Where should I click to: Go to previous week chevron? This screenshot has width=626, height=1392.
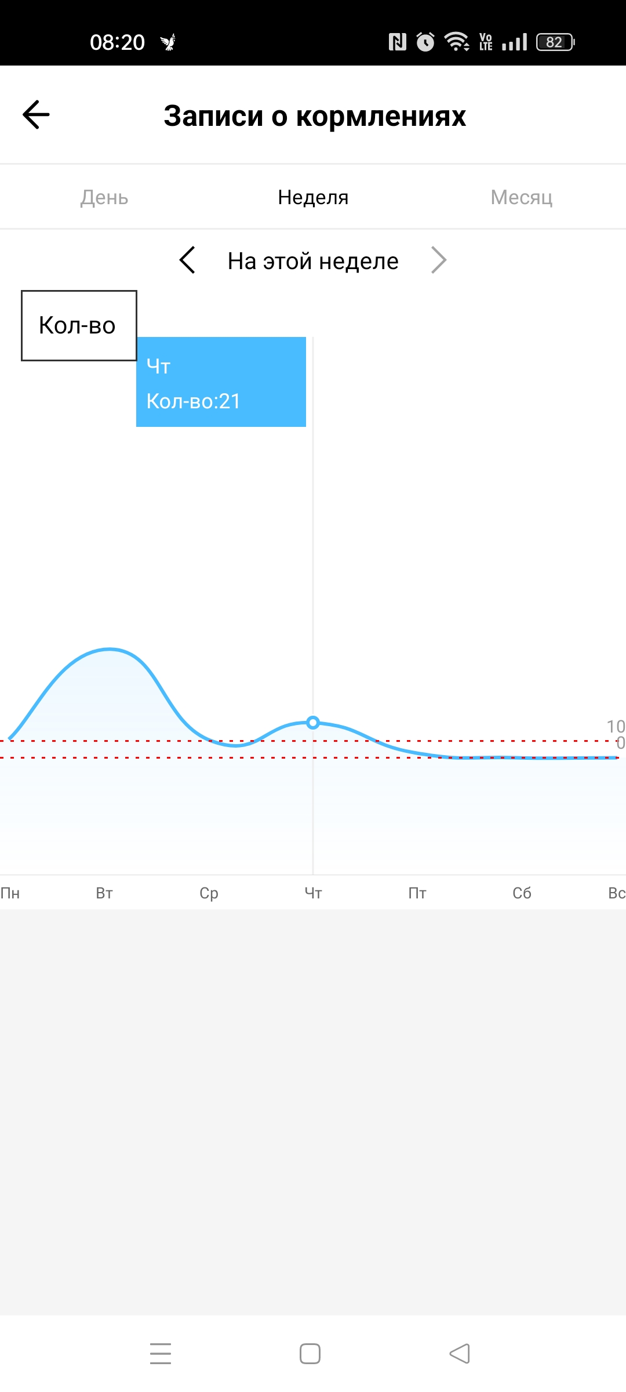pos(187,260)
